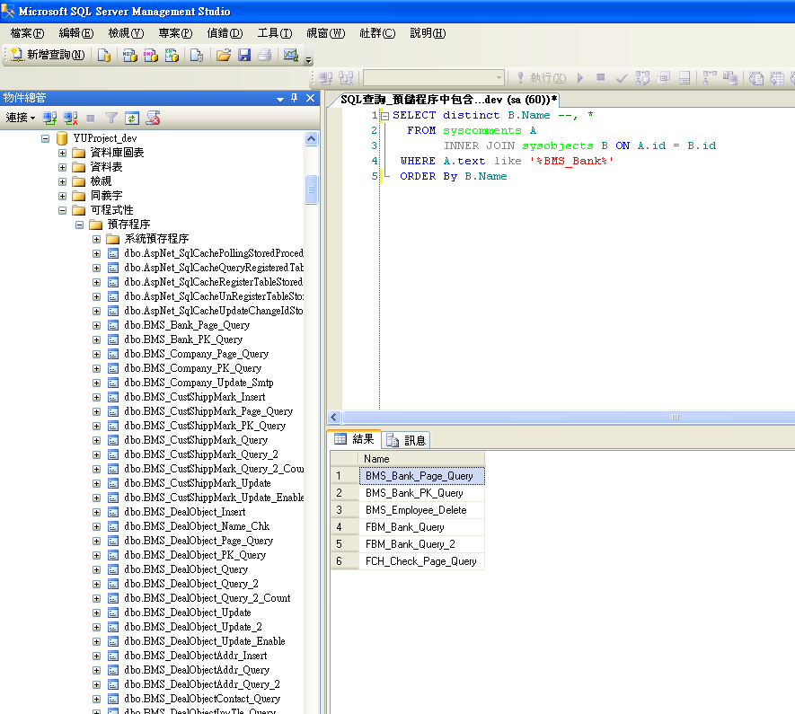
Task: Collapse the YUProject_dev database node
Action: (x=45, y=138)
